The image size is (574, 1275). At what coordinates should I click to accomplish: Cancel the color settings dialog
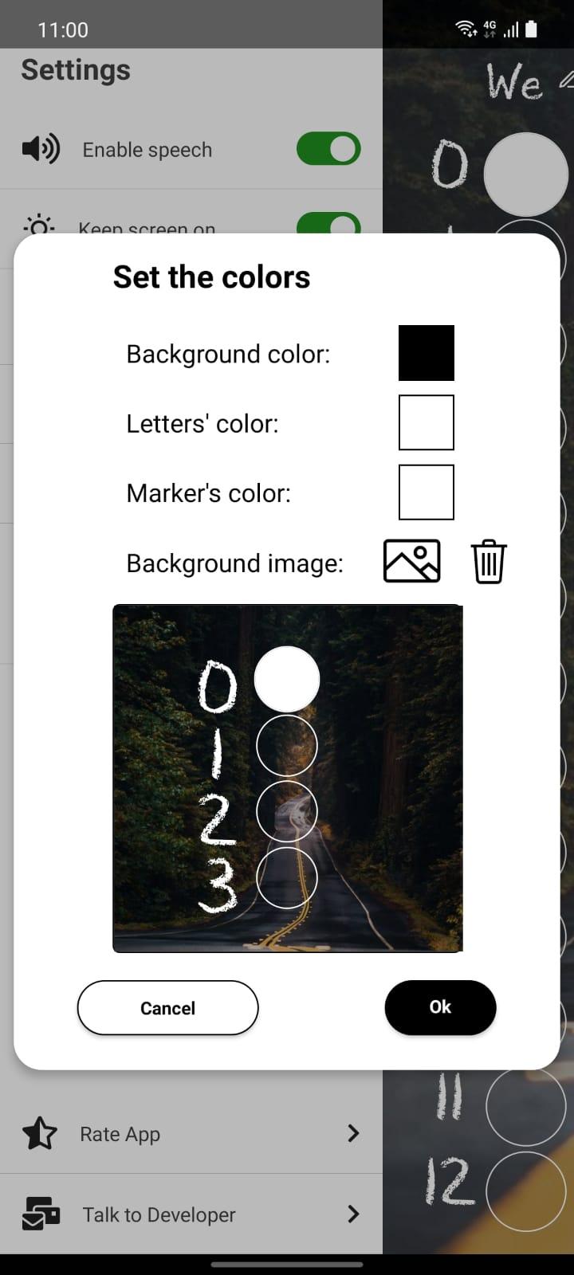[x=167, y=1008]
